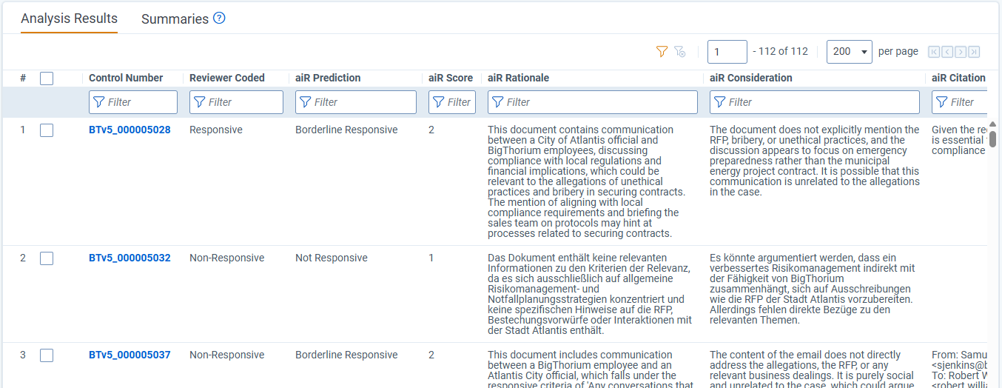Sort by aiR Score column header
Image resolution: width=1002 pixels, height=388 pixels.
click(451, 78)
